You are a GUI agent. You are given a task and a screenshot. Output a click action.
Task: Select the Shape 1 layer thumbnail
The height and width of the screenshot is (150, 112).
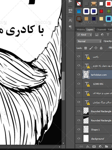tap(86, 129)
